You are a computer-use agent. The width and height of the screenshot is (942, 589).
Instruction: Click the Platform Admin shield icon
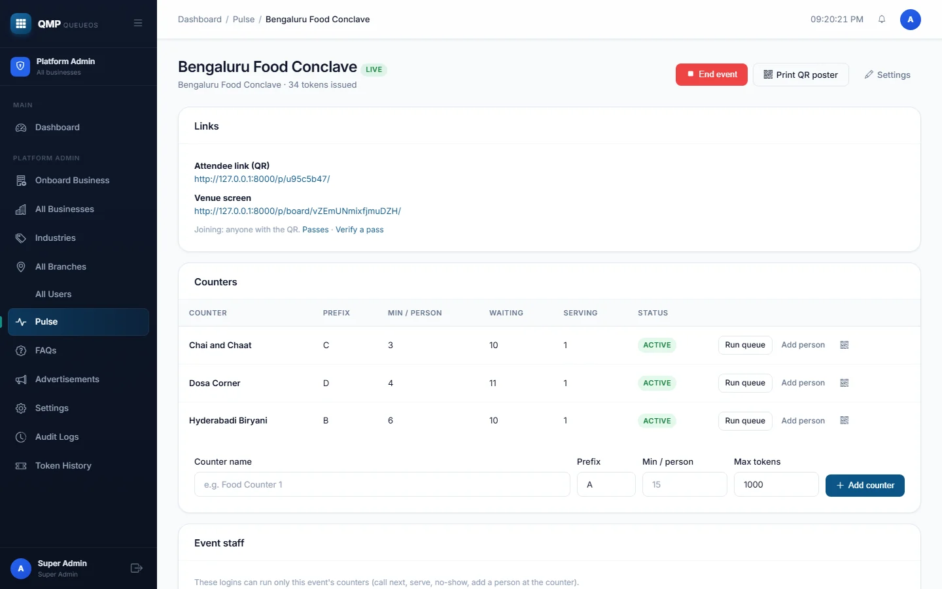pyautogui.click(x=20, y=66)
